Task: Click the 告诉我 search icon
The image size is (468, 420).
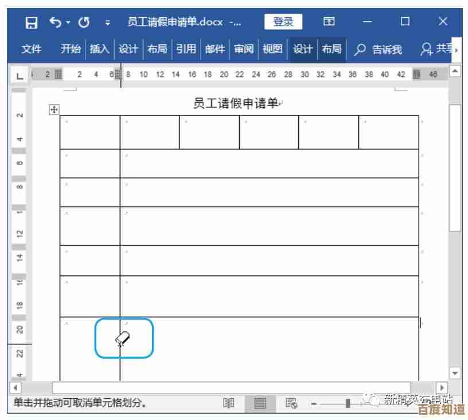Action: [x=360, y=50]
